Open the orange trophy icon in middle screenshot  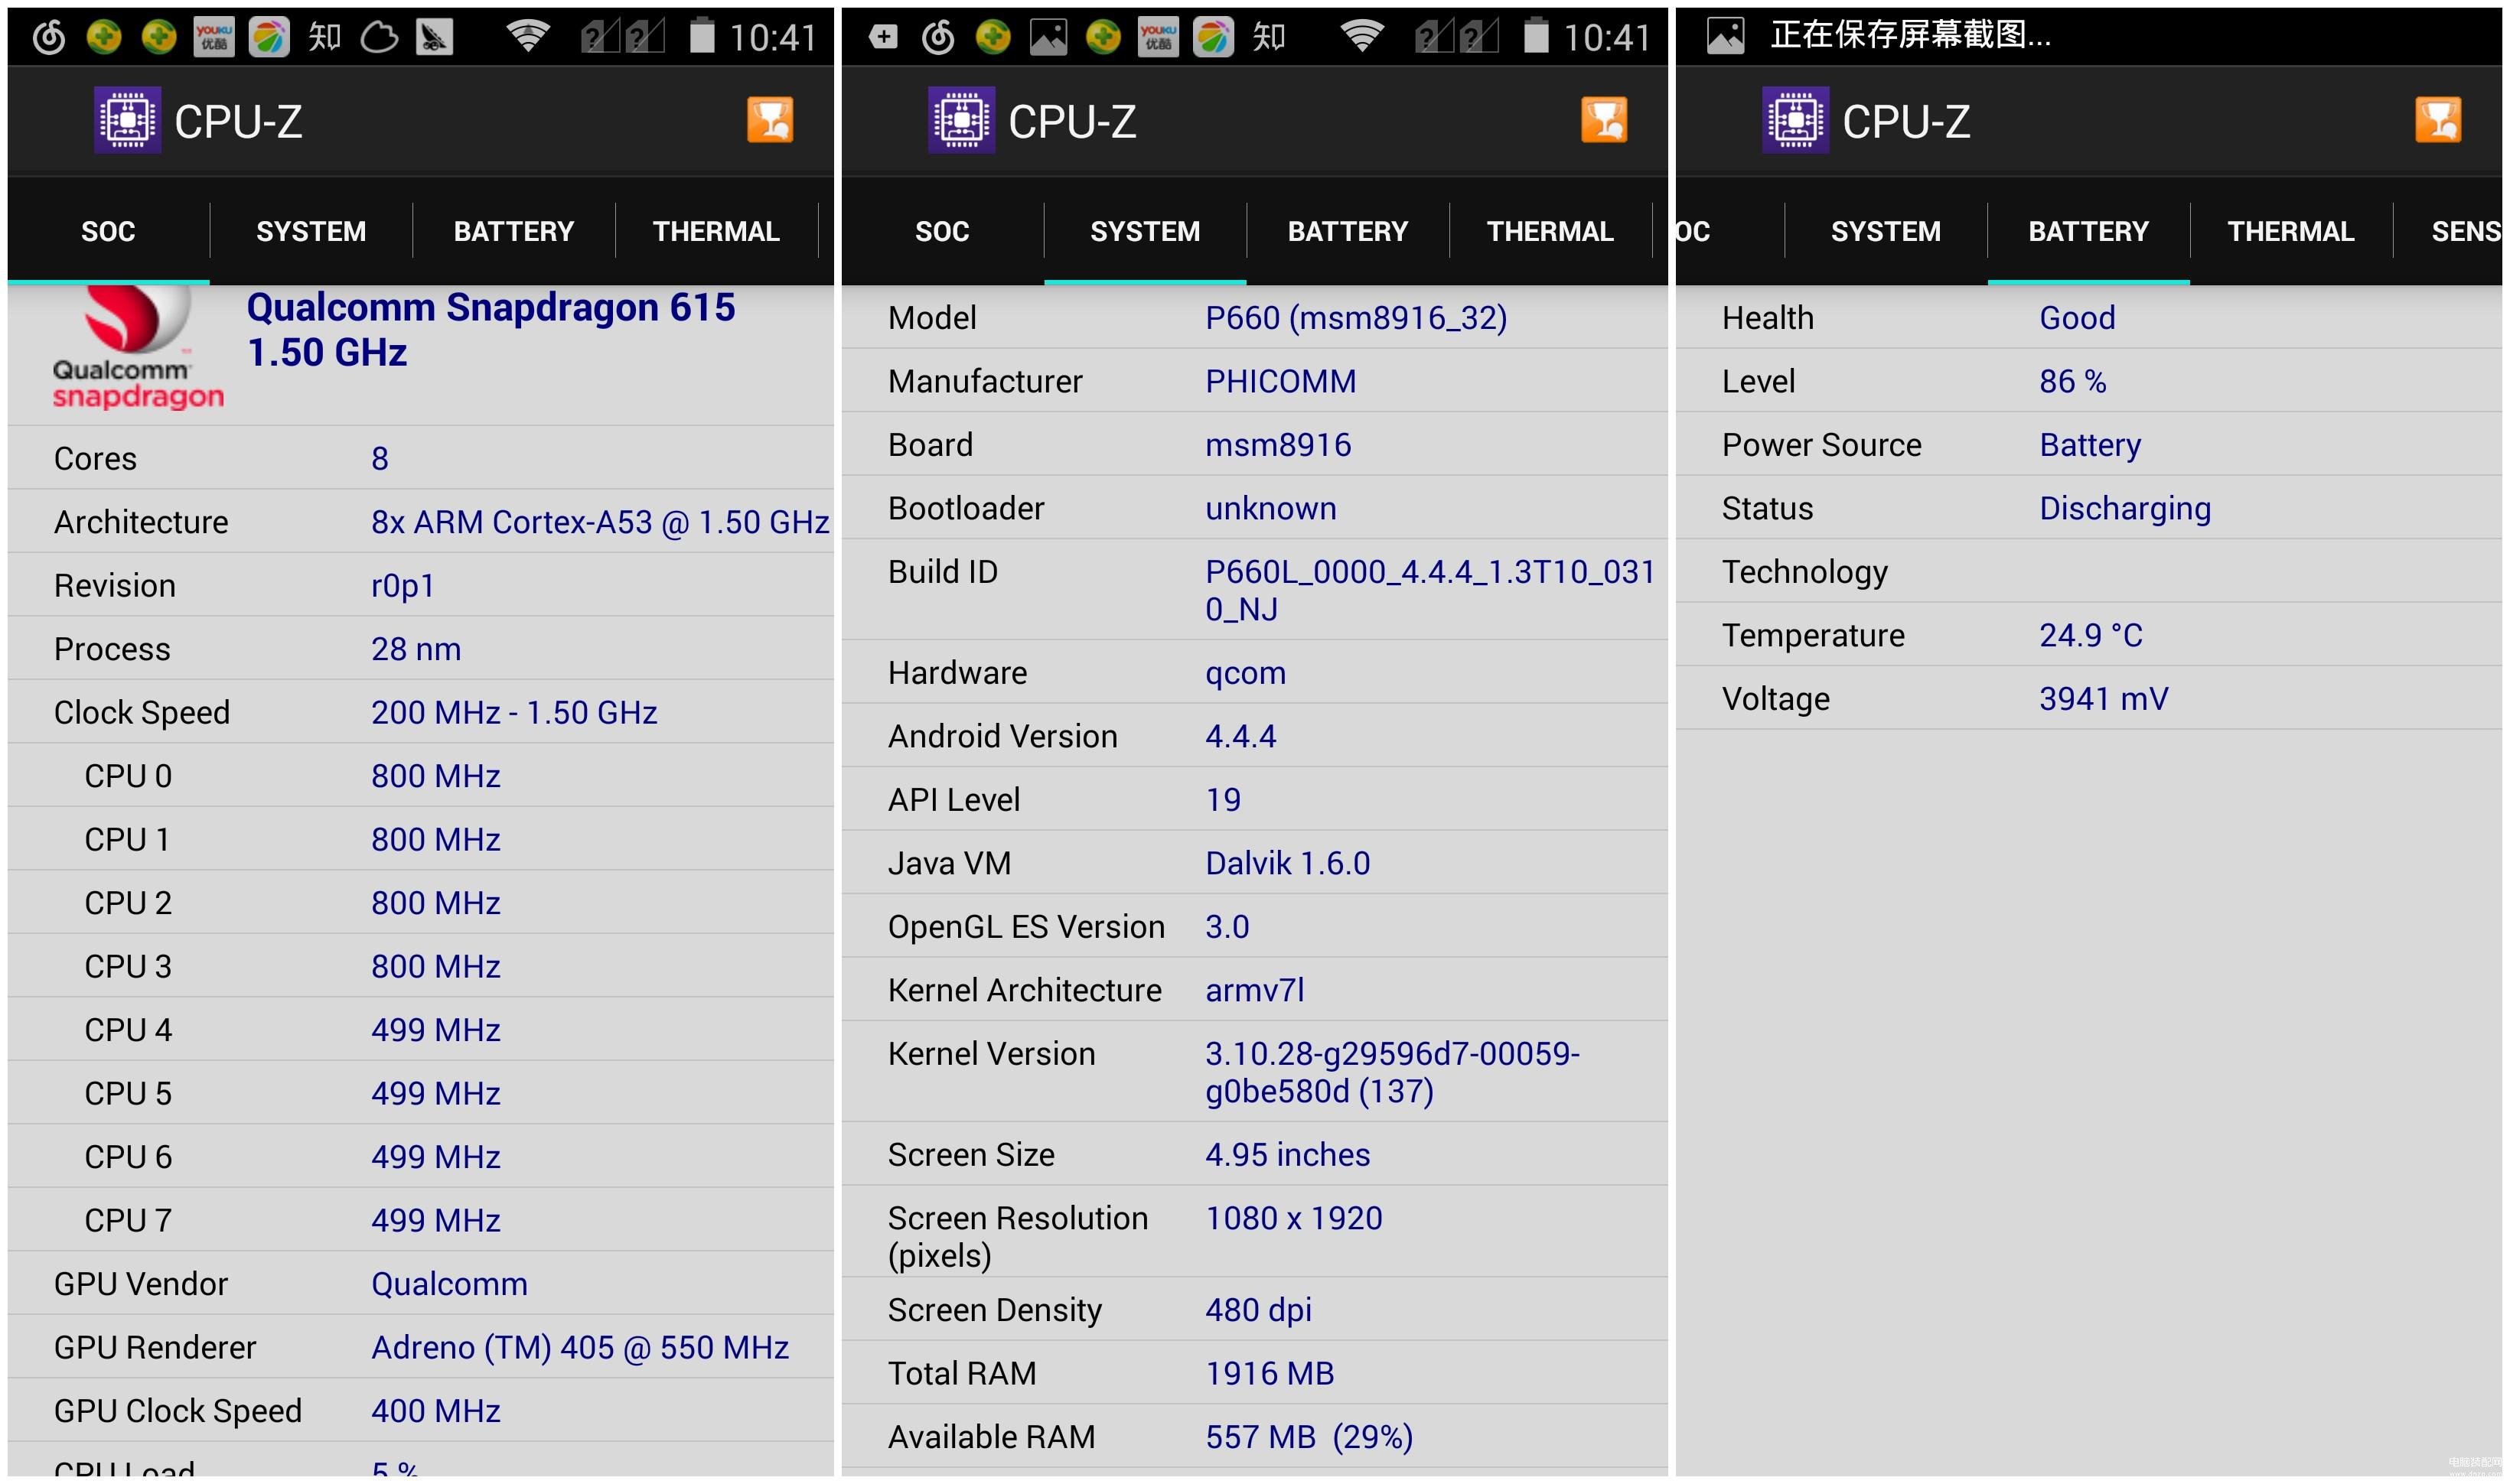coord(1605,120)
